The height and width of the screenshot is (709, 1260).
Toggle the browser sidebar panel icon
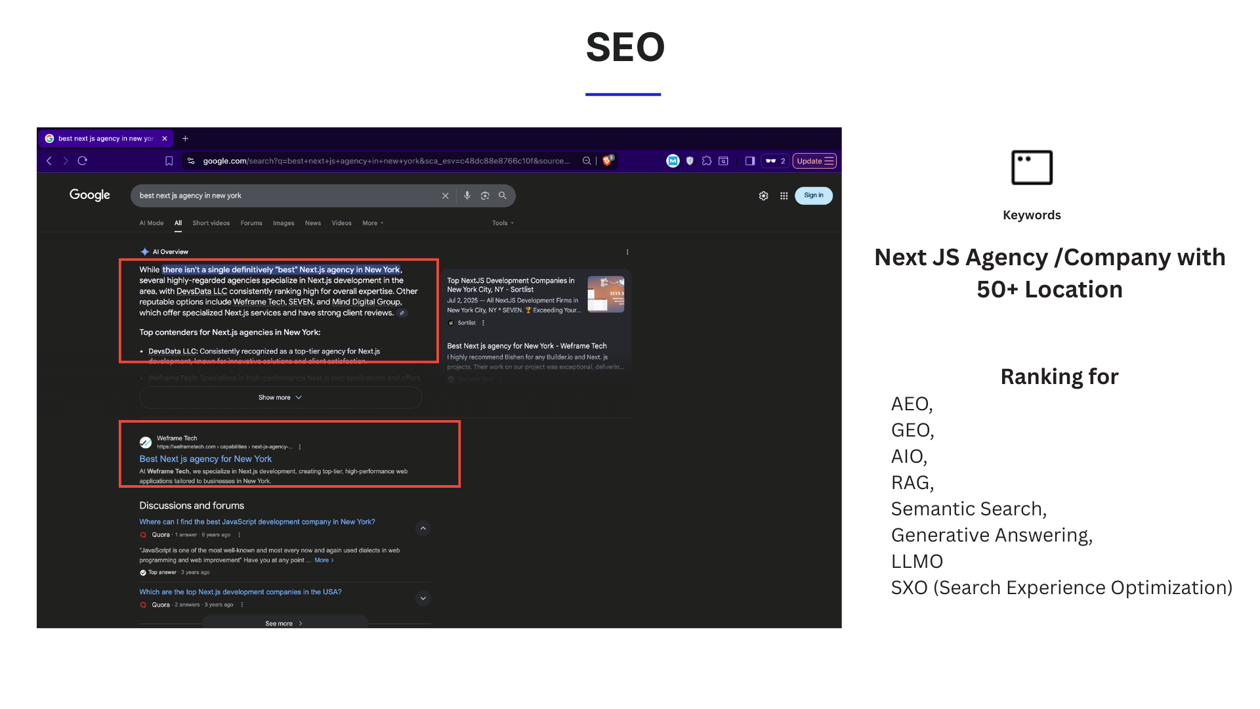click(749, 161)
